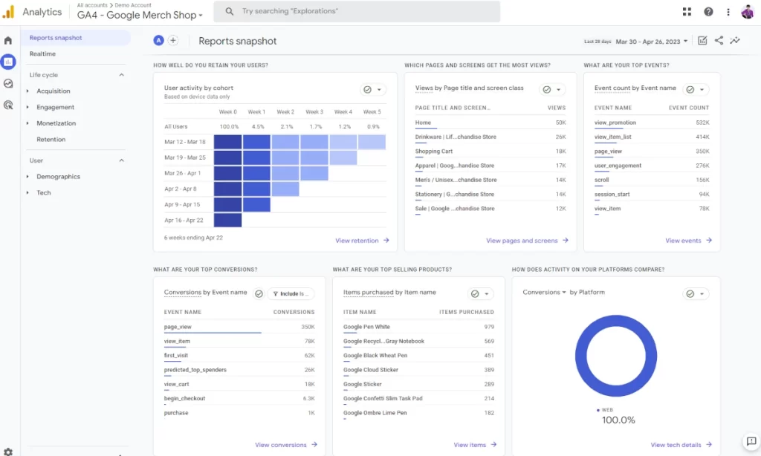Follow the View tech details link
The width and height of the screenshot is (761, 456).
pyautogui.click(x=681, y=445)
